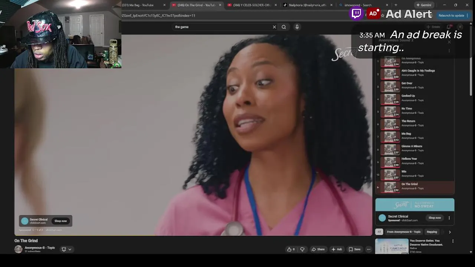
Task: Click thumbnail of Geeked Up playlist item
Action: pos(390,99)
